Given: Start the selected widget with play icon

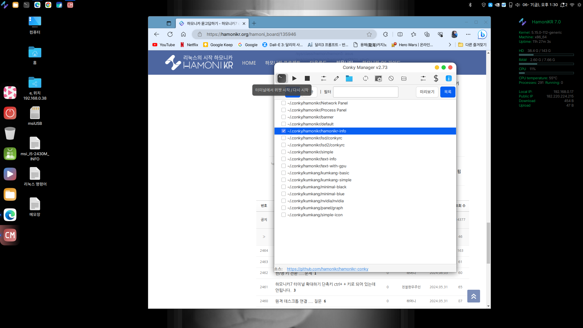Looking at the screenshot, I should 294,78.
